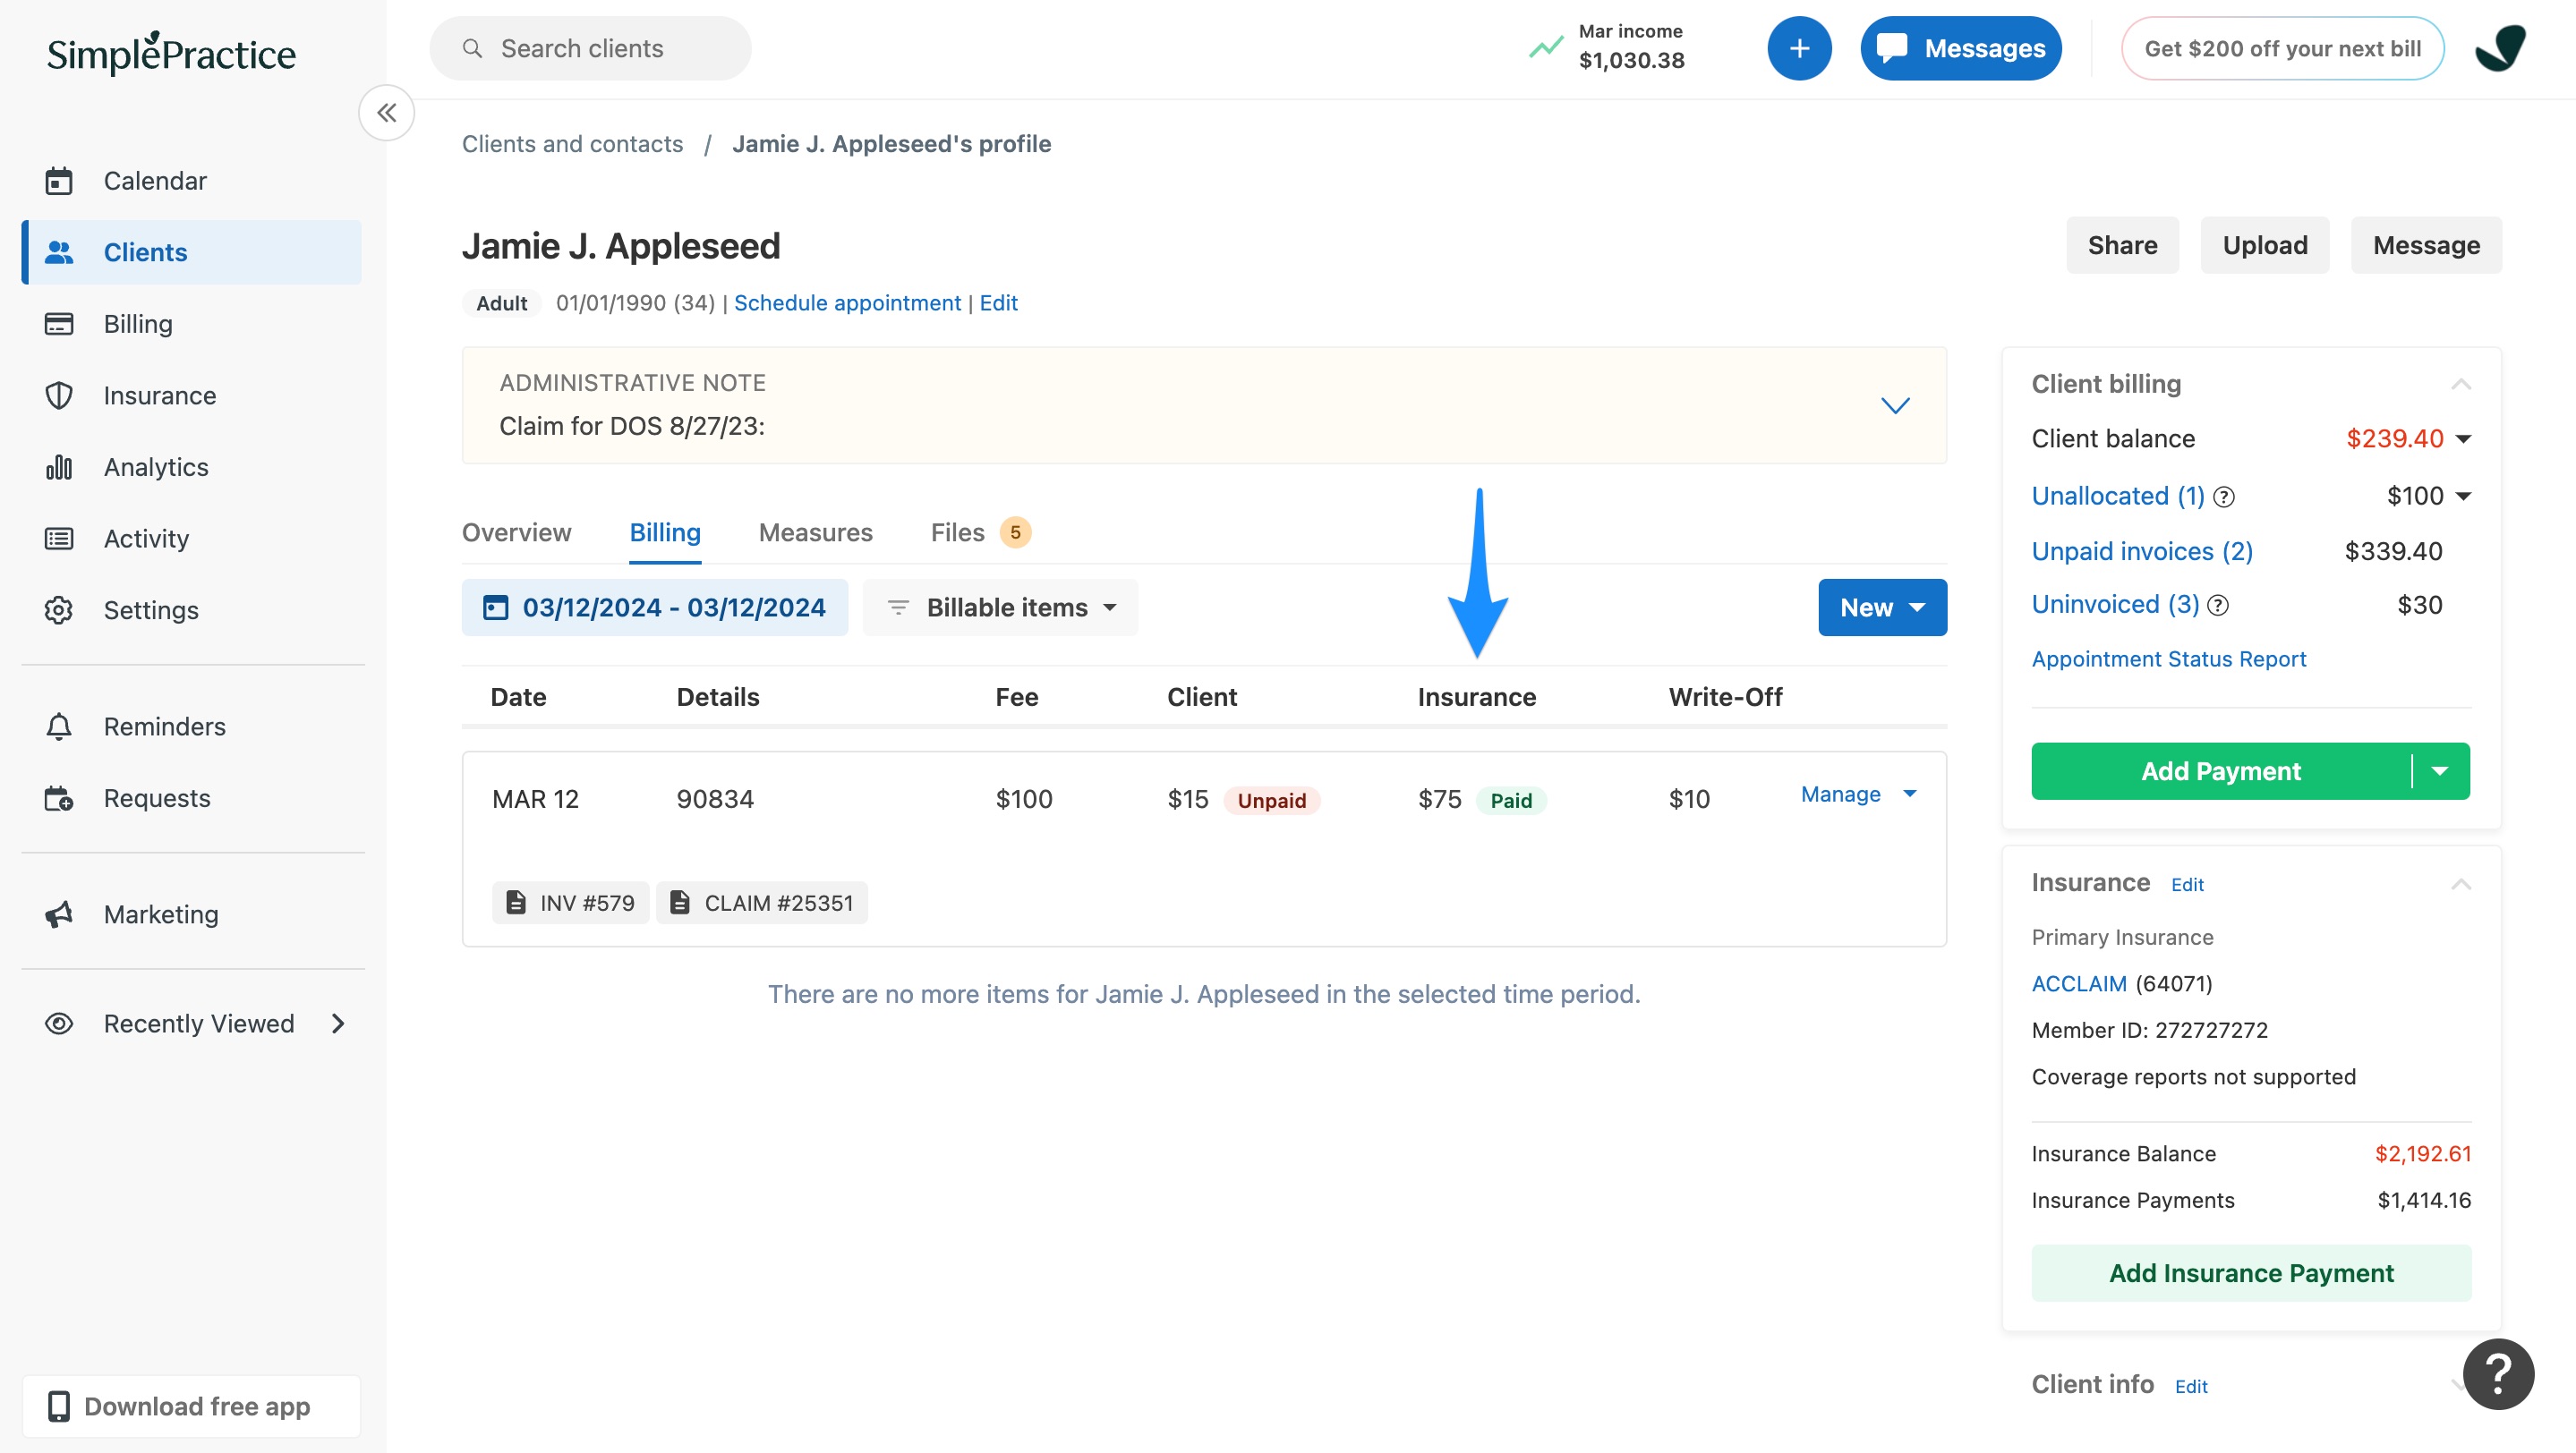Open Marketing megaphone icon

click(x=59, y=914)
